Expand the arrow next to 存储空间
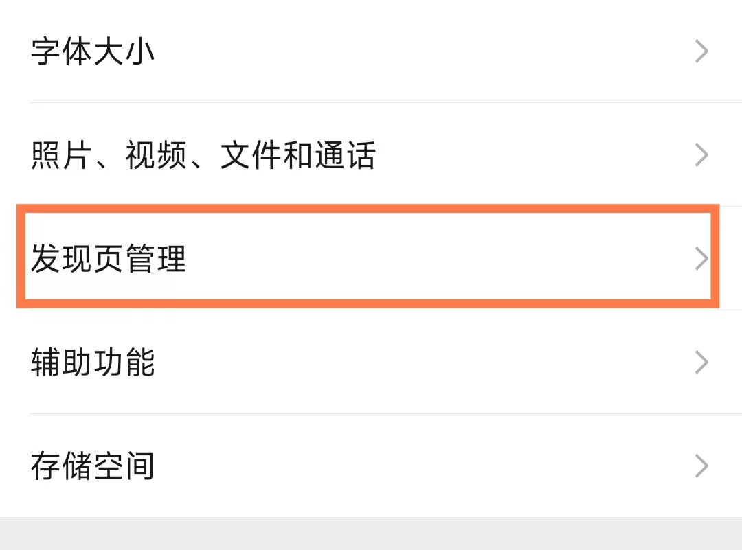 tap(701, 466)
